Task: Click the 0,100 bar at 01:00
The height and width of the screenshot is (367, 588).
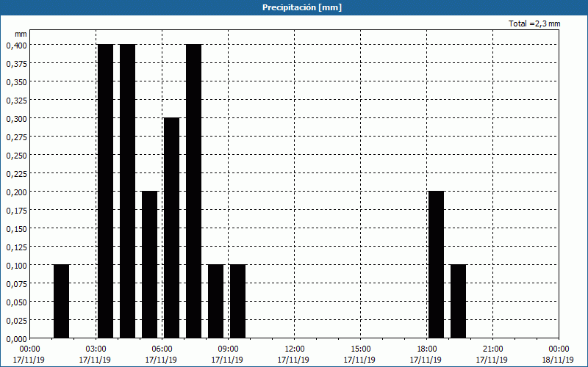Action: coord(62,302)
